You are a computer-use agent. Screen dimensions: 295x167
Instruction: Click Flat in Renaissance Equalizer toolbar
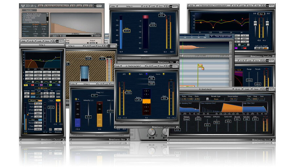click(x=257, y=6)
